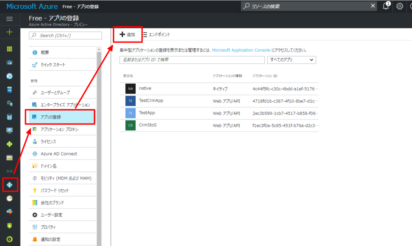Open エンドポイント in the toolbar
The height and width of the screenshot is (246, 412).
(x=157, y=35)
